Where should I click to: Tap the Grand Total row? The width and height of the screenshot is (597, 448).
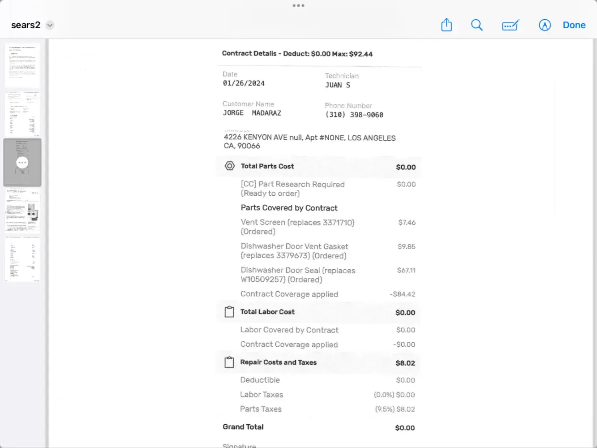pos(319,427)
